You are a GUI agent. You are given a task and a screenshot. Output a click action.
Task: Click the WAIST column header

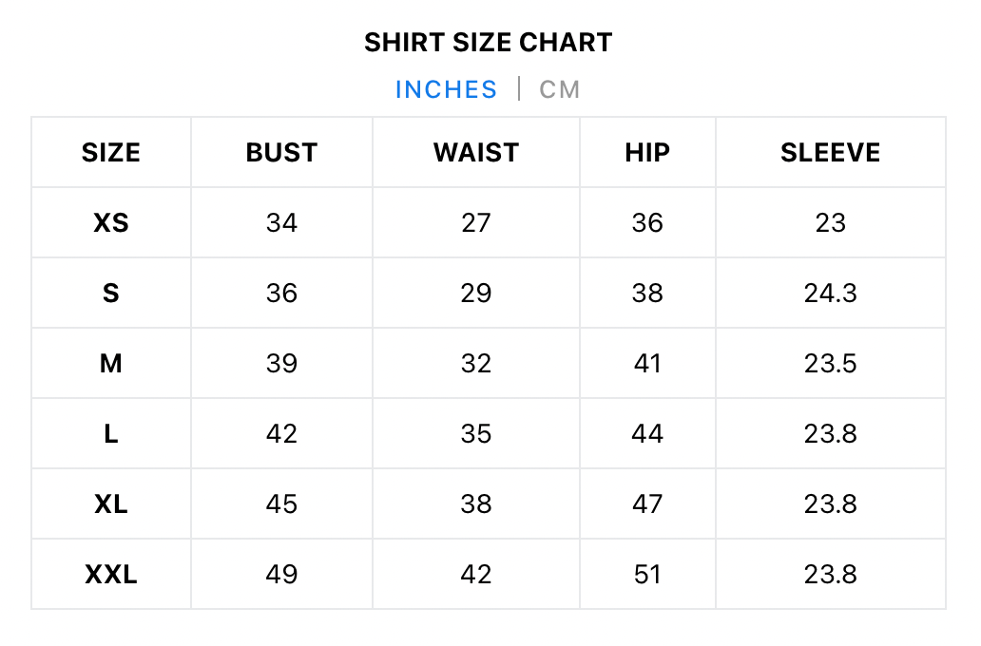[476, 153]
